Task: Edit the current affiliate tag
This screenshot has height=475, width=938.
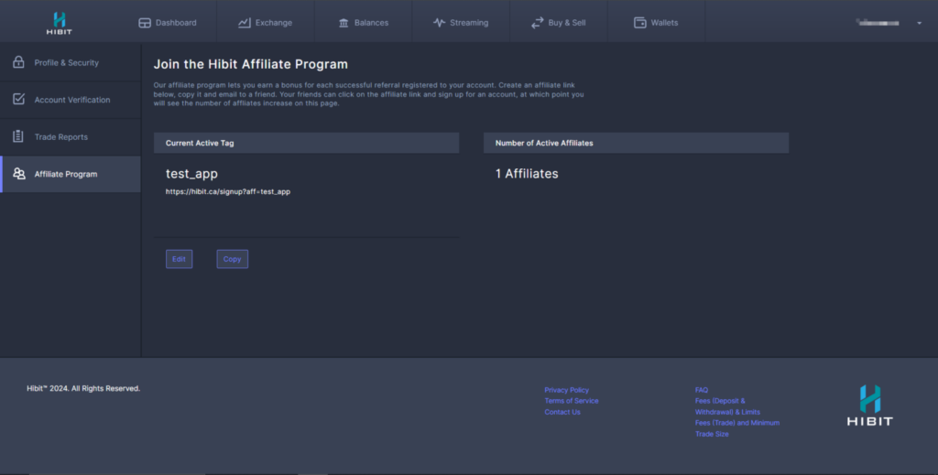Action: pyautogui.click(x=179, y=259)
